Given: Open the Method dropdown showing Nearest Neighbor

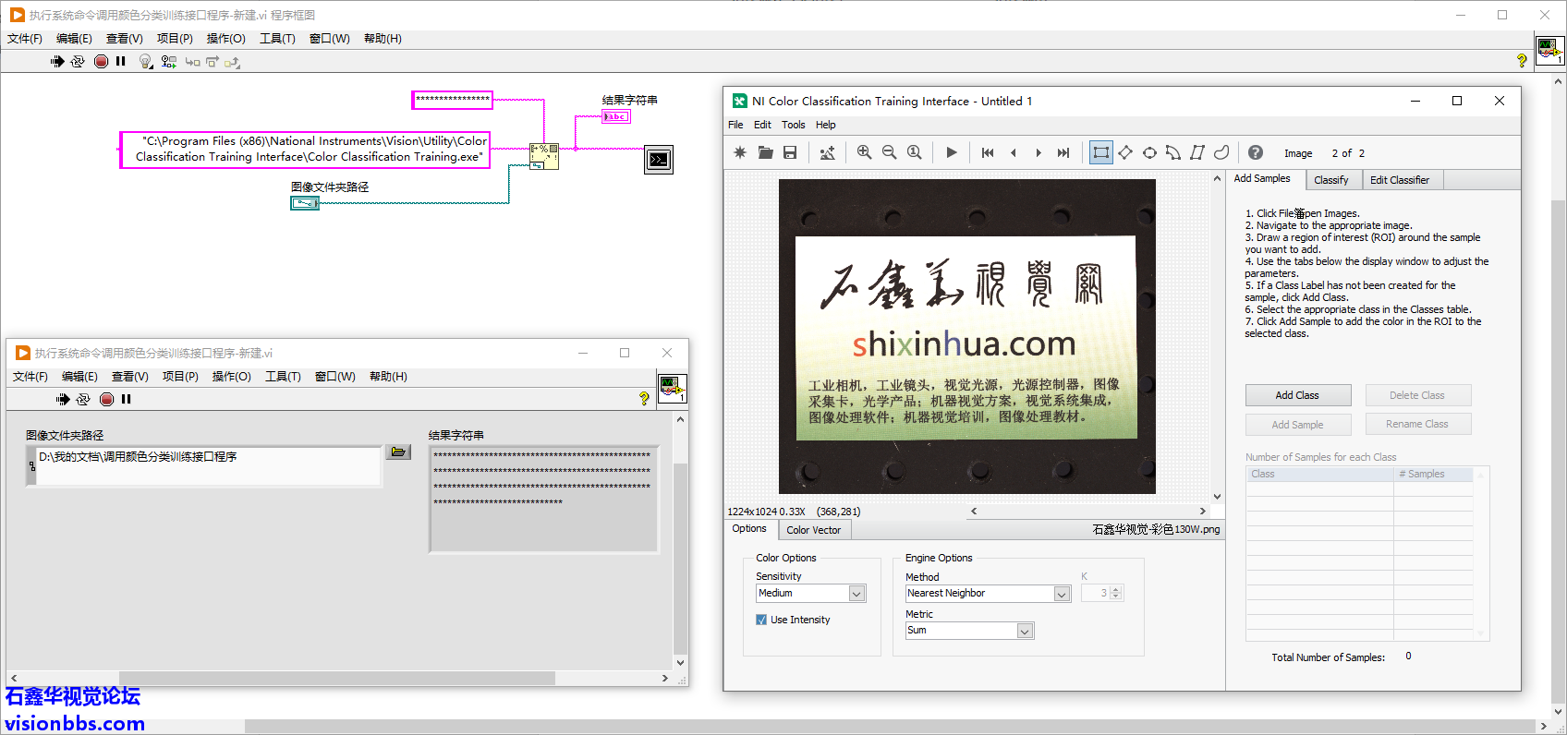Looking at the screenshot, I should pos(1062,594).
